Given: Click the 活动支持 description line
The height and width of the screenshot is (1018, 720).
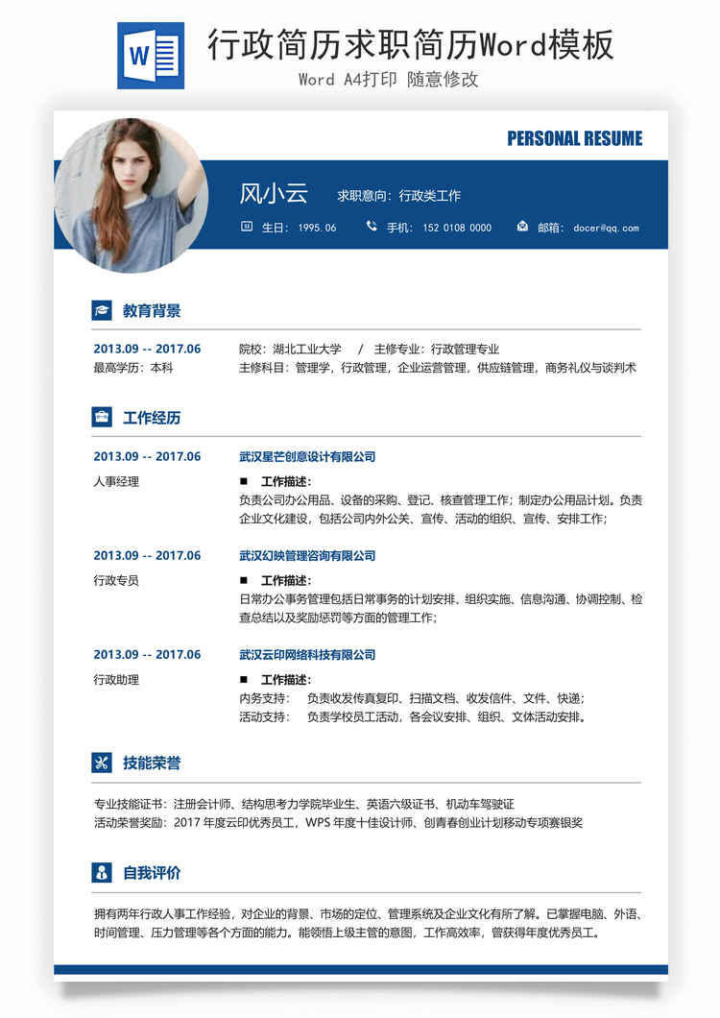Looking at the screenshot, I should tap(413, 716).
